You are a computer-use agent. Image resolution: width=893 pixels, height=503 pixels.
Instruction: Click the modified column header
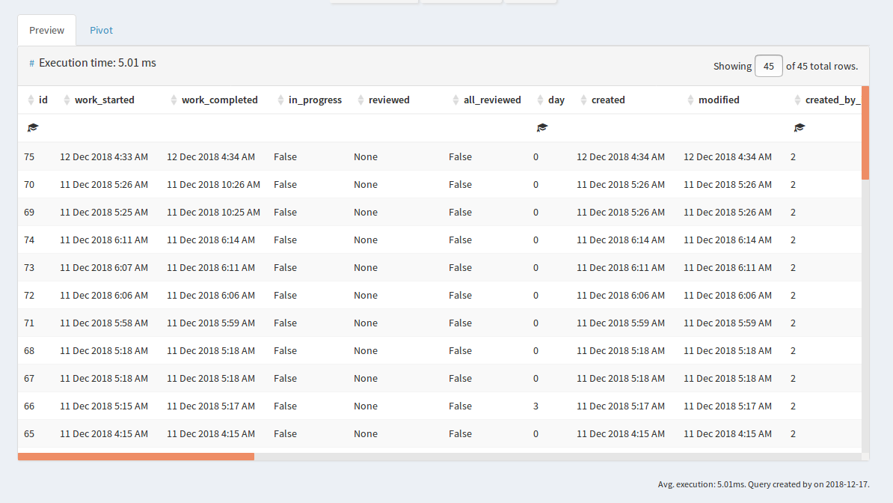[719, 100]
